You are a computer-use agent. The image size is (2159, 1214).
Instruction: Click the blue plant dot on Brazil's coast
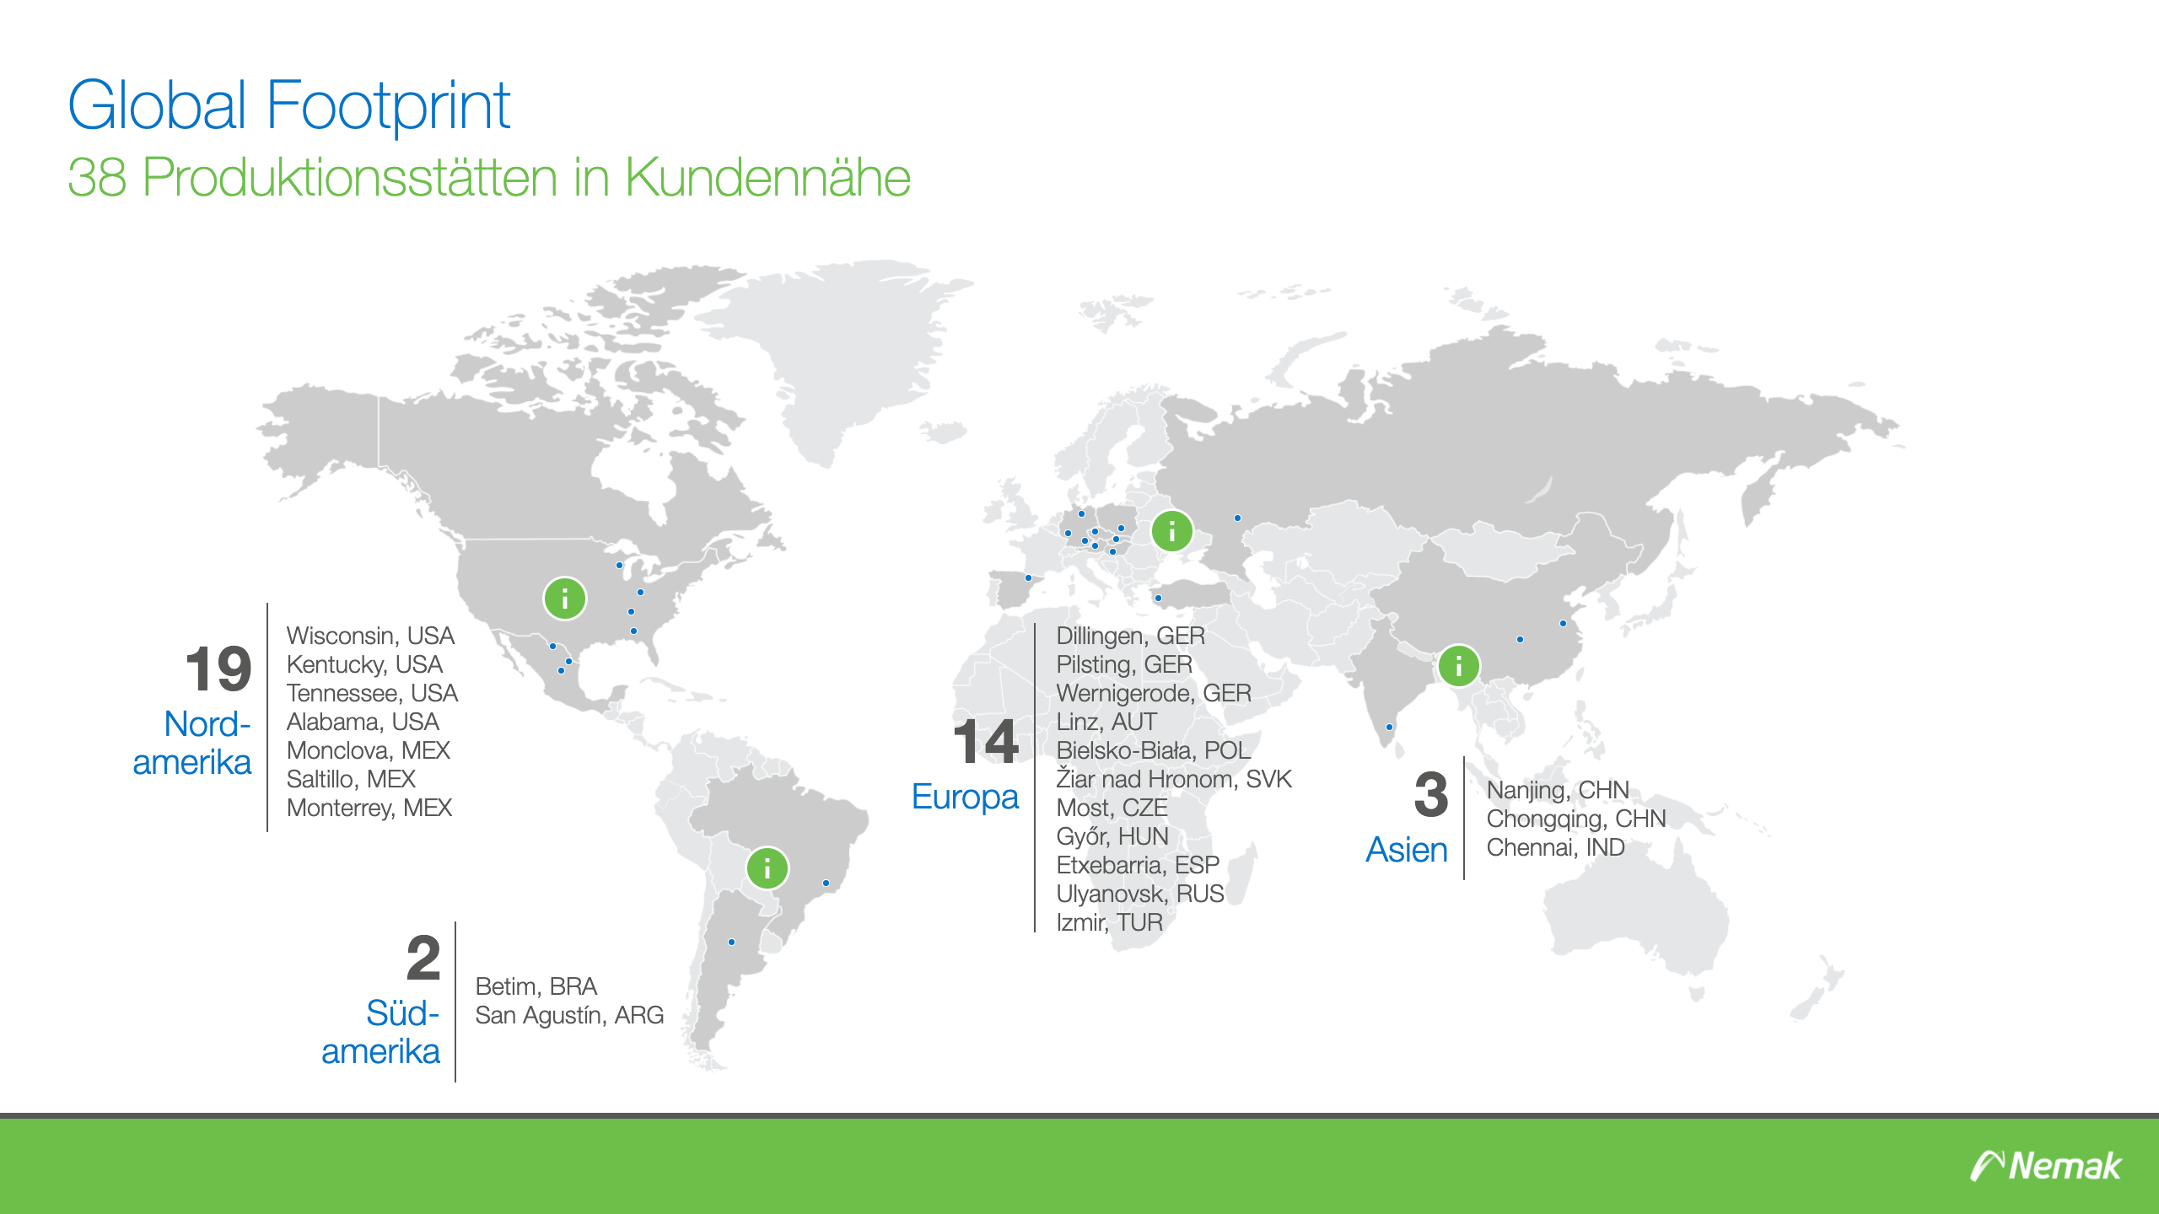tap(826, 883)
